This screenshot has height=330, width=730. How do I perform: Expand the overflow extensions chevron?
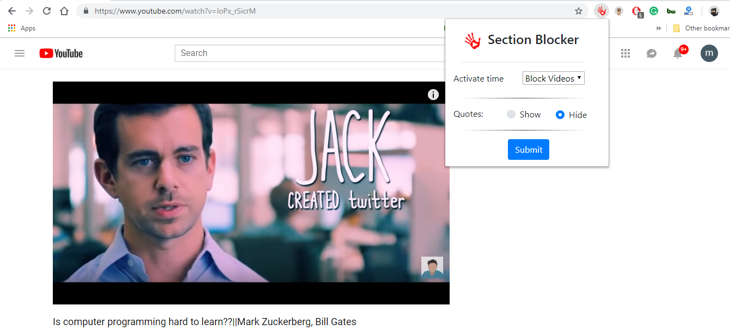(x=658, y=28)
